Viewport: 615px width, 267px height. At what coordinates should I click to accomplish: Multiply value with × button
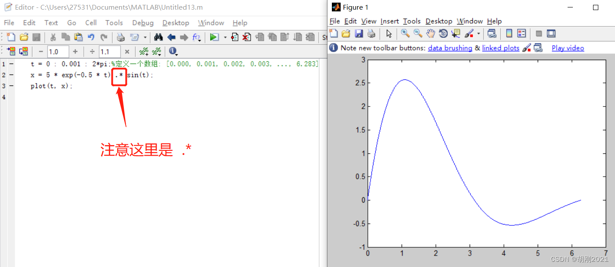point(127,51)
